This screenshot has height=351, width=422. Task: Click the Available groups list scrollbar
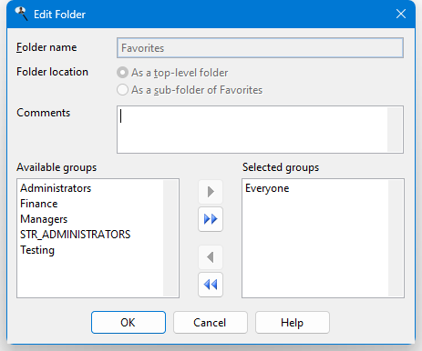point(170,238)
